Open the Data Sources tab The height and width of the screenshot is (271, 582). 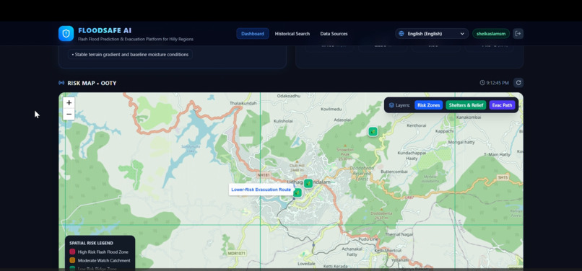(334, 34)
